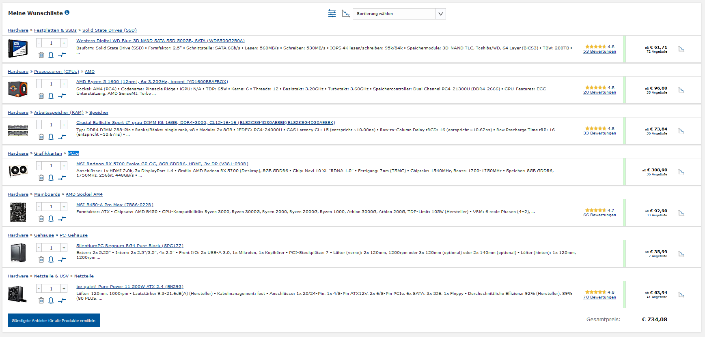This screenshot has width=705, height=337.
Task: Open Prozessoren (CPUs) breadcrumb
Action: coord(56,71)
